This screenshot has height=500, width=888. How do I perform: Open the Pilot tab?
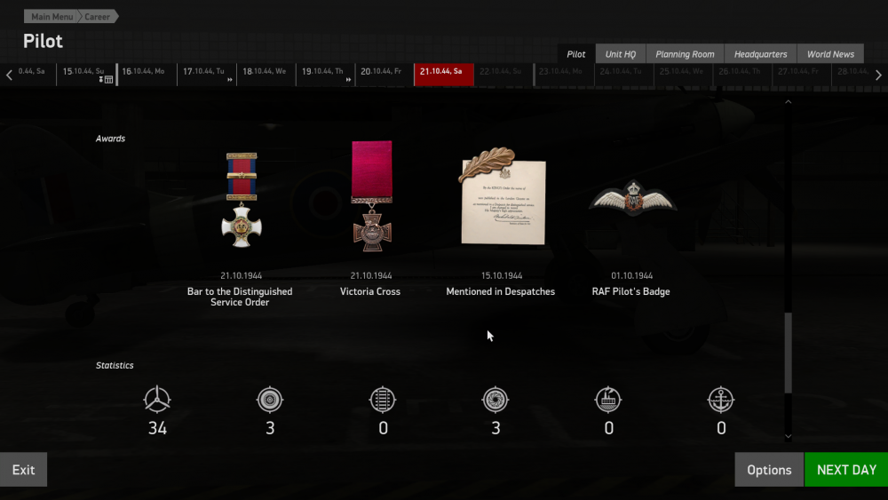coord(576,54)
